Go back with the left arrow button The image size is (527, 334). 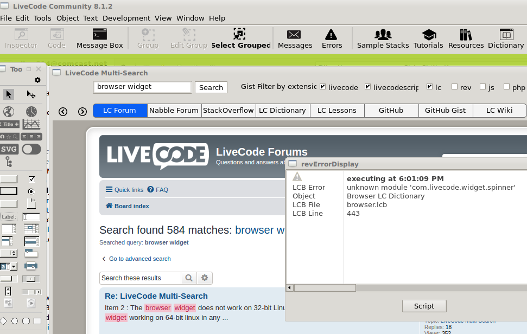point(63,112)
